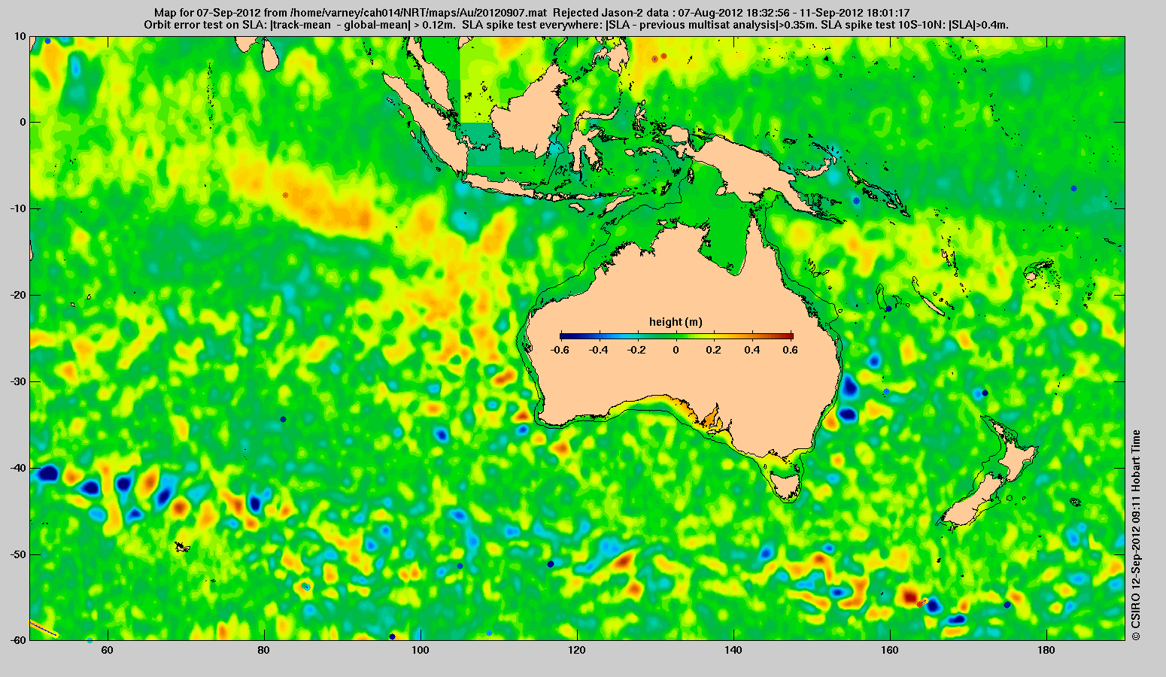Click longitude axis label 60
The width and height of the screenshot is (1166, 677).
(108, 650)
